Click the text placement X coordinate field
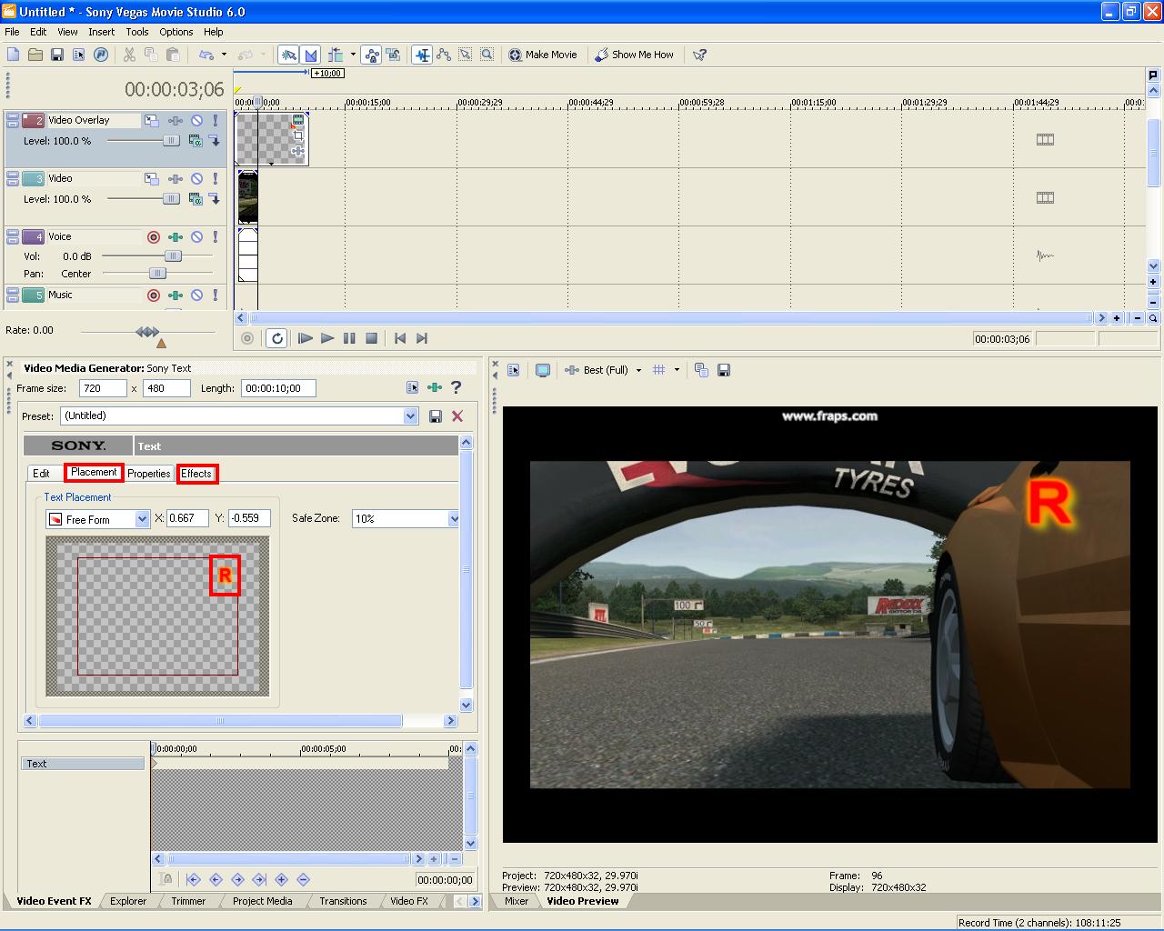The width and height of the screenshot is (1164, 931). (187, 518)
